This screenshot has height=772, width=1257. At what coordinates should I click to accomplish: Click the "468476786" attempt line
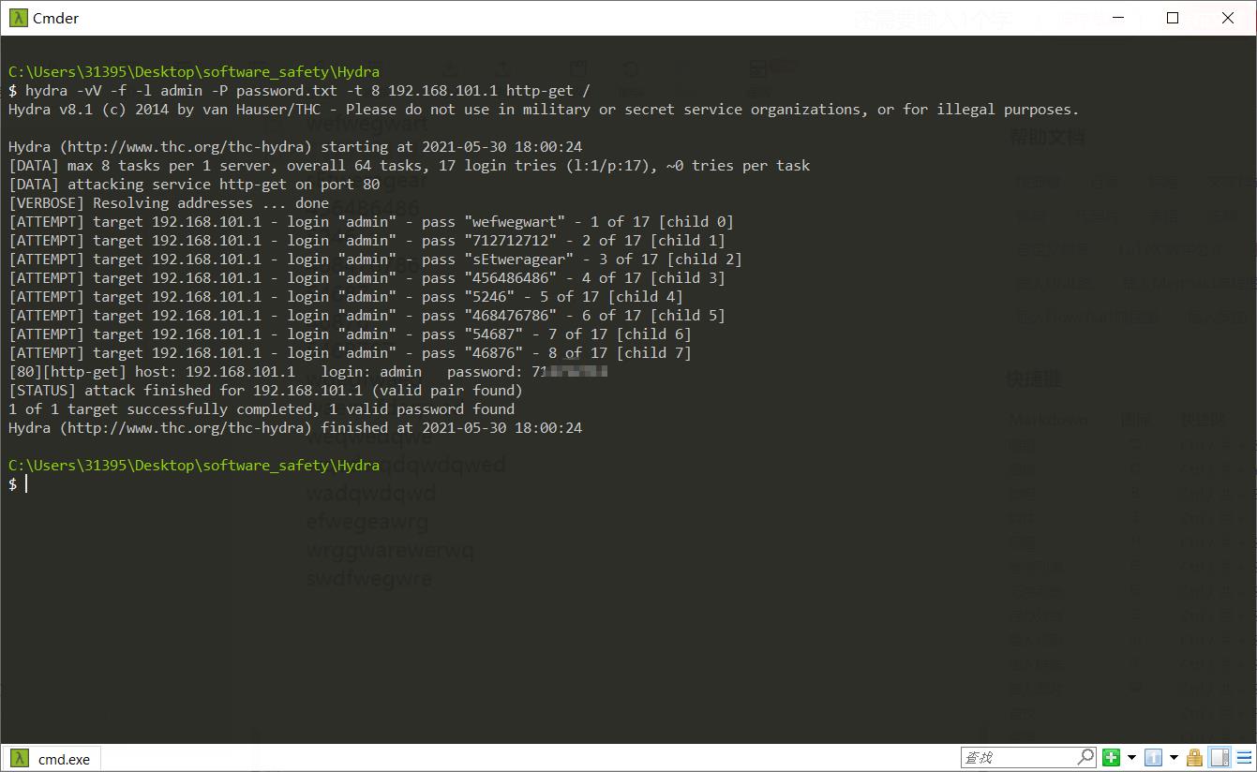(x=367, y=316)
